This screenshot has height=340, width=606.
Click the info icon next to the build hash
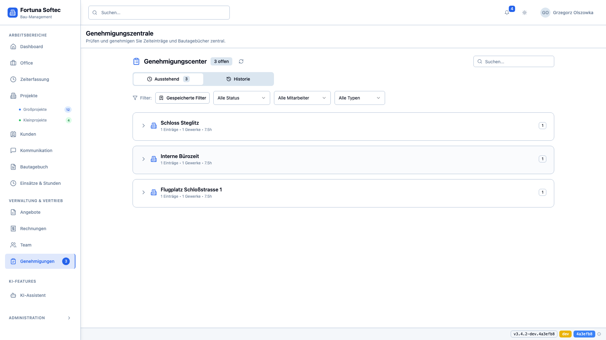click(x=599, y=334)
